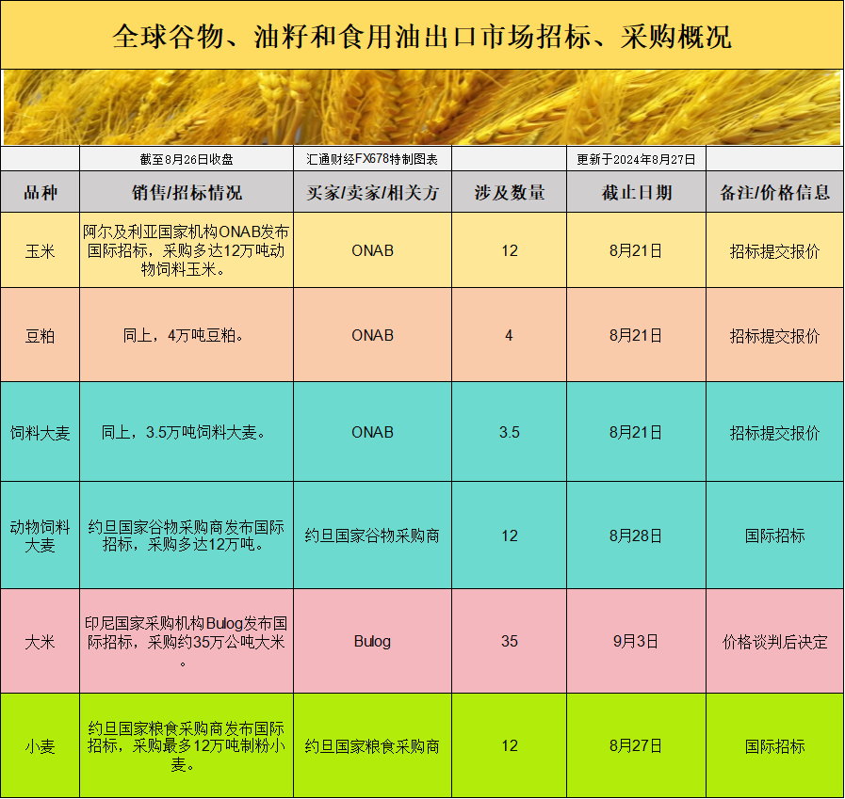Select the text 汇通财经FX678特制图表
Image resolution: width=845 pixels, height=799 pixels.
372,159
